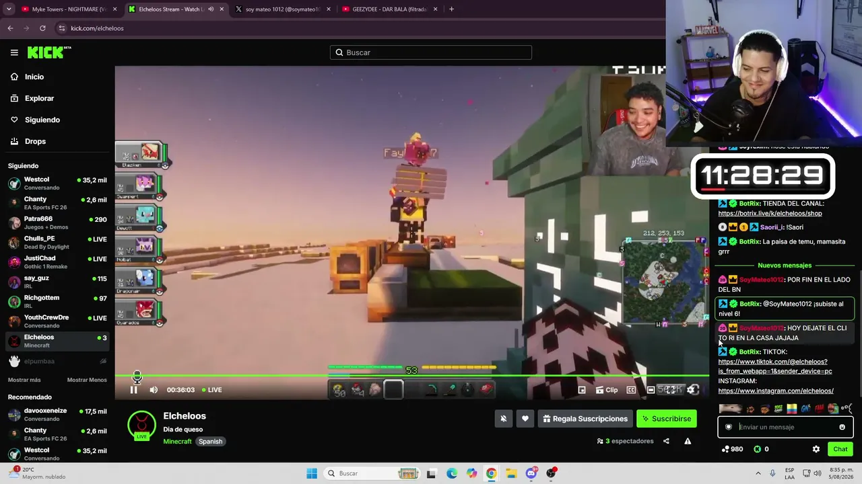This screenshot has width=862, height=484.
Task: Go to the Kick home logo
Action: pos(49,52)
